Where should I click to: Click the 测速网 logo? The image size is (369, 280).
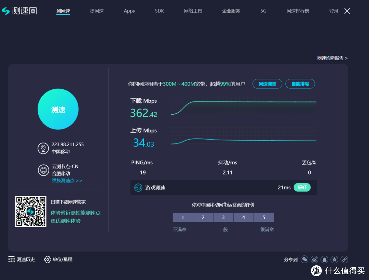click(x=19, y=11)
